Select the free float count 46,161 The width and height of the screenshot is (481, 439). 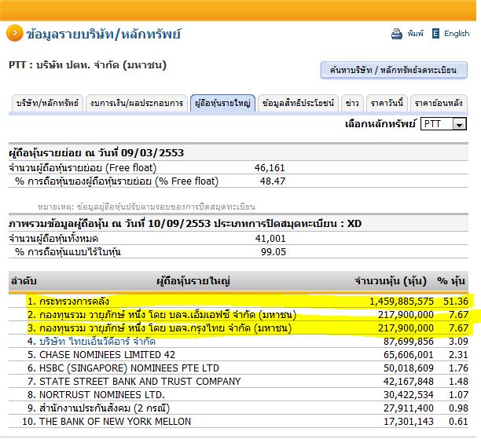click(x=270, y=168)
